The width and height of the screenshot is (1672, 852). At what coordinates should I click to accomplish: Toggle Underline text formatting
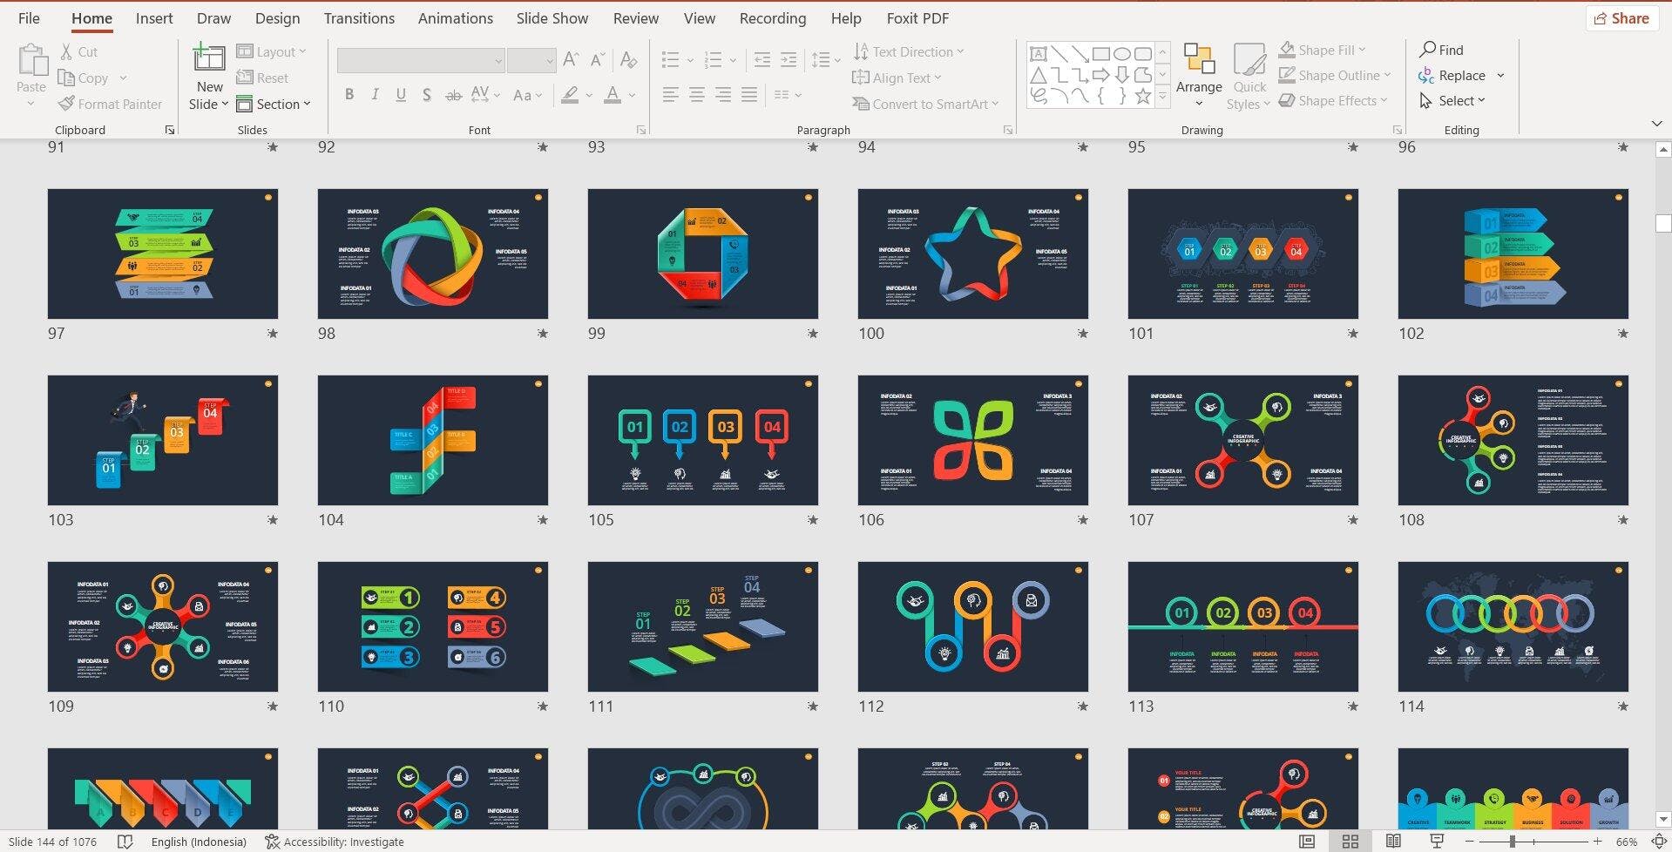tap(401, 95)
